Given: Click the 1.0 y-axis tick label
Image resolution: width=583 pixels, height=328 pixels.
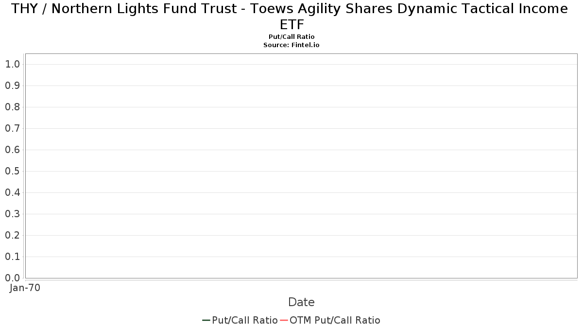Looking at the screenshot, I should [x=13, y=64].
